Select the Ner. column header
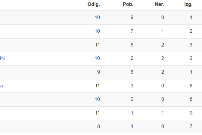 (x=159, y=4)
